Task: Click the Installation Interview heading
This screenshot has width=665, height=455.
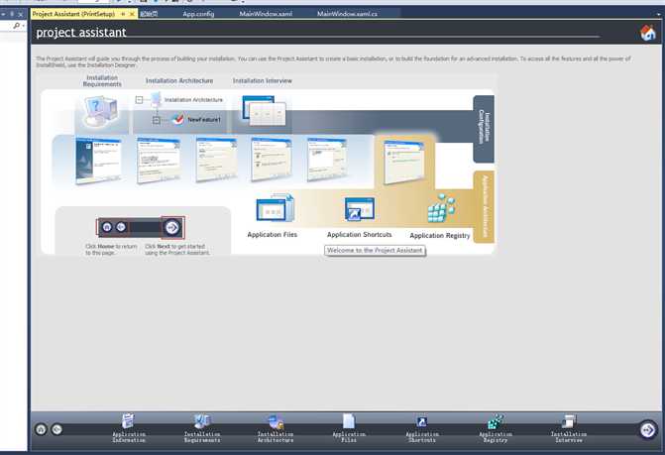Action: point(263,80)
